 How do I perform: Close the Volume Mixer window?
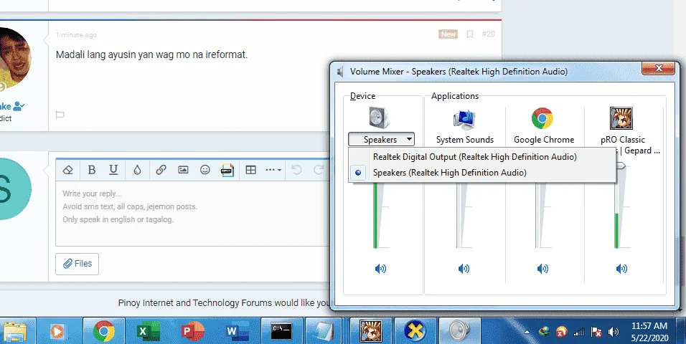[659, 68]
